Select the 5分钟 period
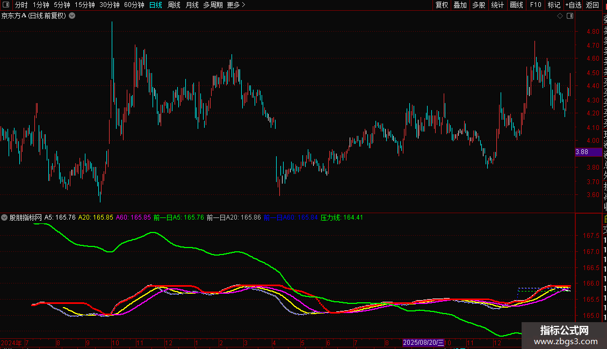The width and height of the screenshot is (607, 349). pos(62,5)
